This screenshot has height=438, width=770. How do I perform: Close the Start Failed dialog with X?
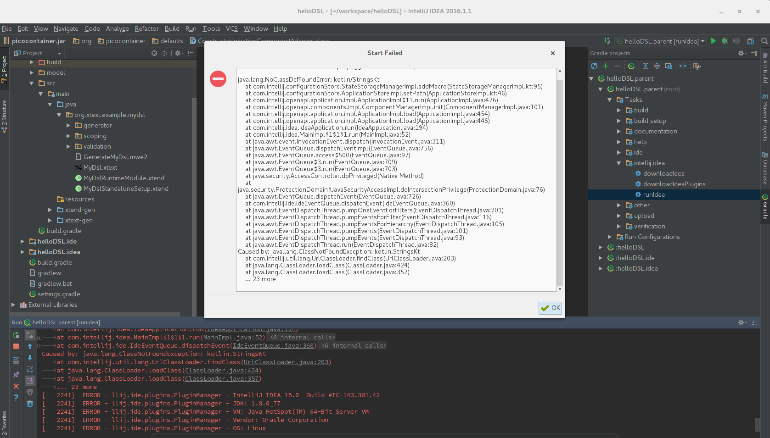553,53
